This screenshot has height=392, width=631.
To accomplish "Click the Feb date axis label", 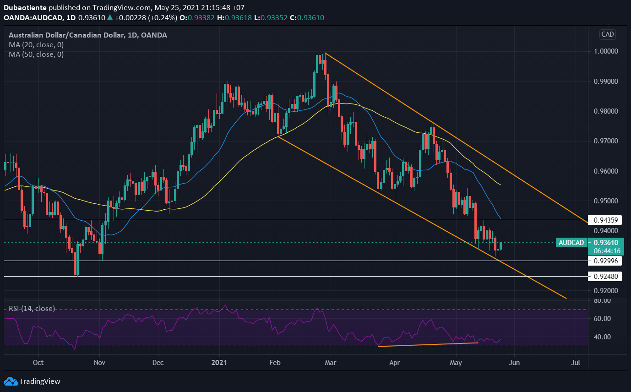I will 275,363.
